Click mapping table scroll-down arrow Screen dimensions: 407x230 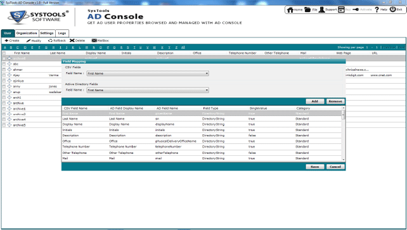pyautogui.click(x=343, y=160)
